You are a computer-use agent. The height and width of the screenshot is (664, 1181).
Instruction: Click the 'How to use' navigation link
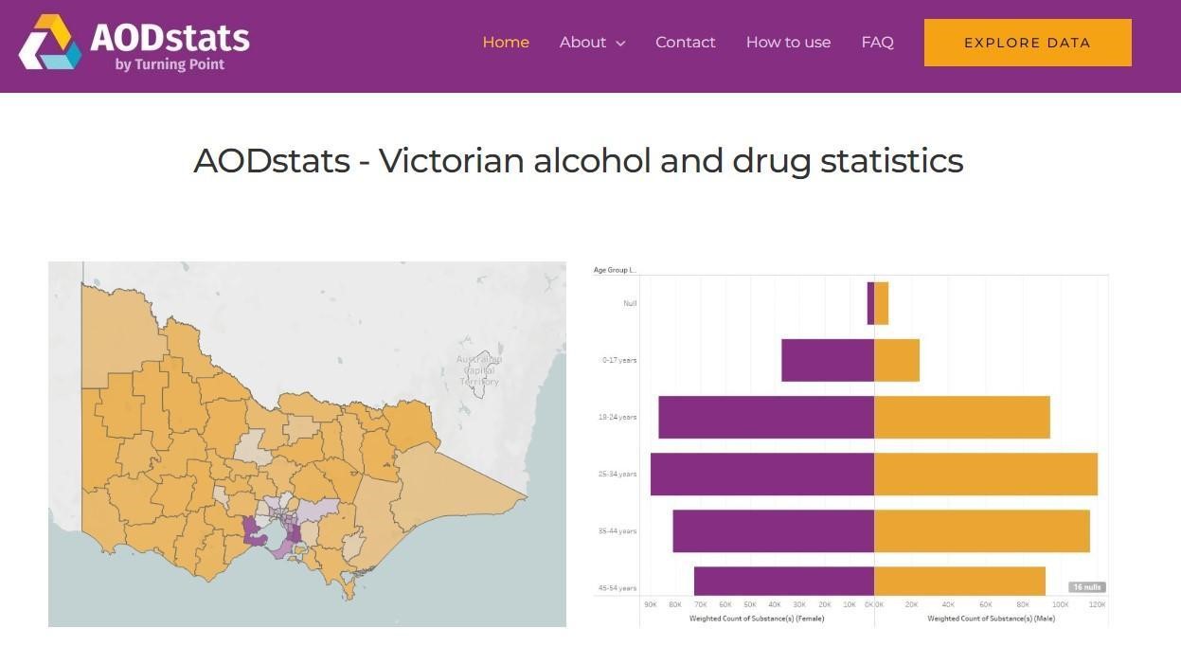click(788, 42)
